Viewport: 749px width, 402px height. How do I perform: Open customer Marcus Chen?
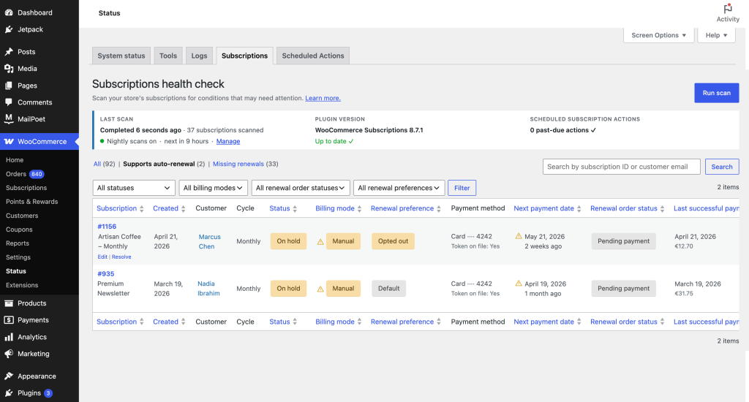click(x=210, y=242)
